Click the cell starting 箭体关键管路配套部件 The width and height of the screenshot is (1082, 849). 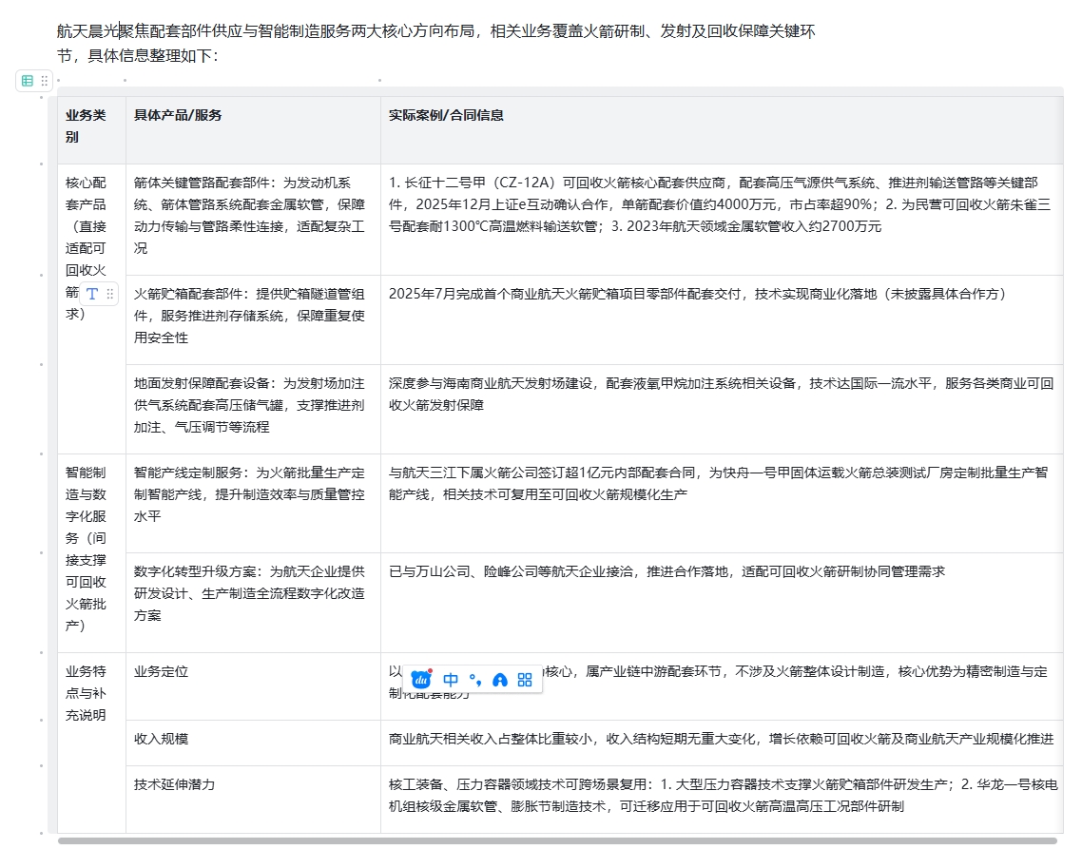tap(253, 220)
